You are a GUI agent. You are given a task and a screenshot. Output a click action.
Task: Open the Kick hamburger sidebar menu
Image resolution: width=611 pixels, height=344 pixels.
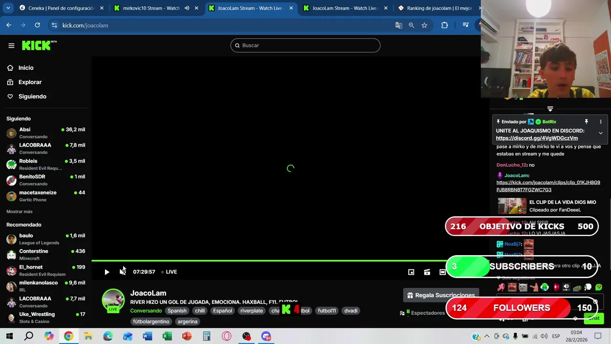tap(11, 45)
